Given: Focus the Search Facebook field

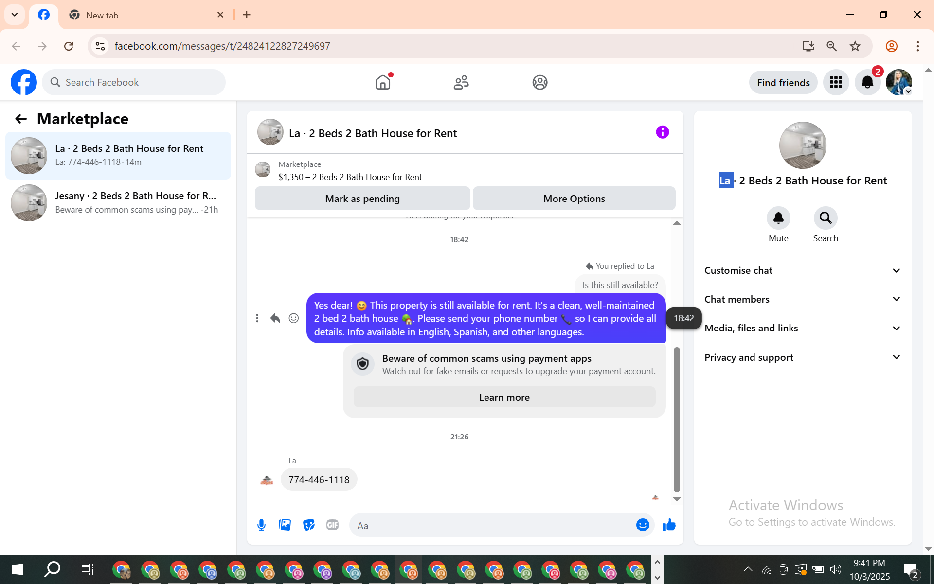Looking at the screenshot, I should tap(134, 82).
